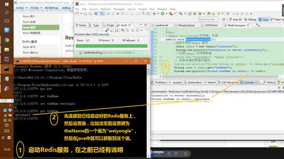Switch to the Debug perspective
Viewport: 284px width, 159px height.
[x=250, y=19]
